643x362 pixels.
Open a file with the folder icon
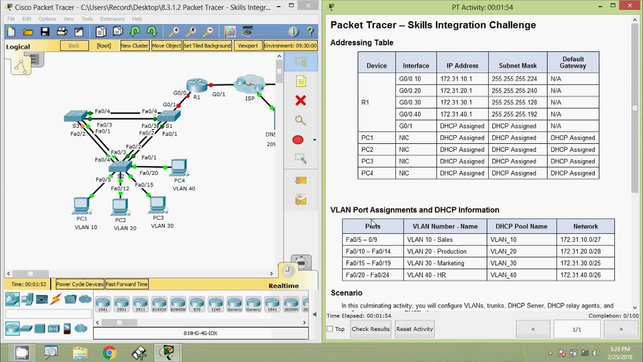click(28, 32)
